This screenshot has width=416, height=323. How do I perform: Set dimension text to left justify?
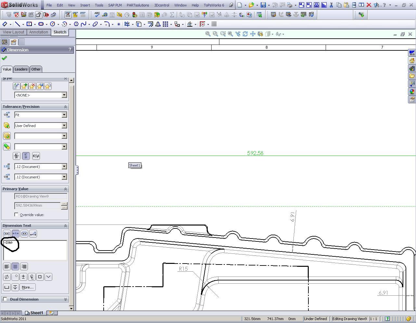click(6, 266)
